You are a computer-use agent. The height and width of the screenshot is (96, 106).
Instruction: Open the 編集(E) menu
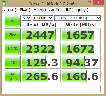pos(25,10)
